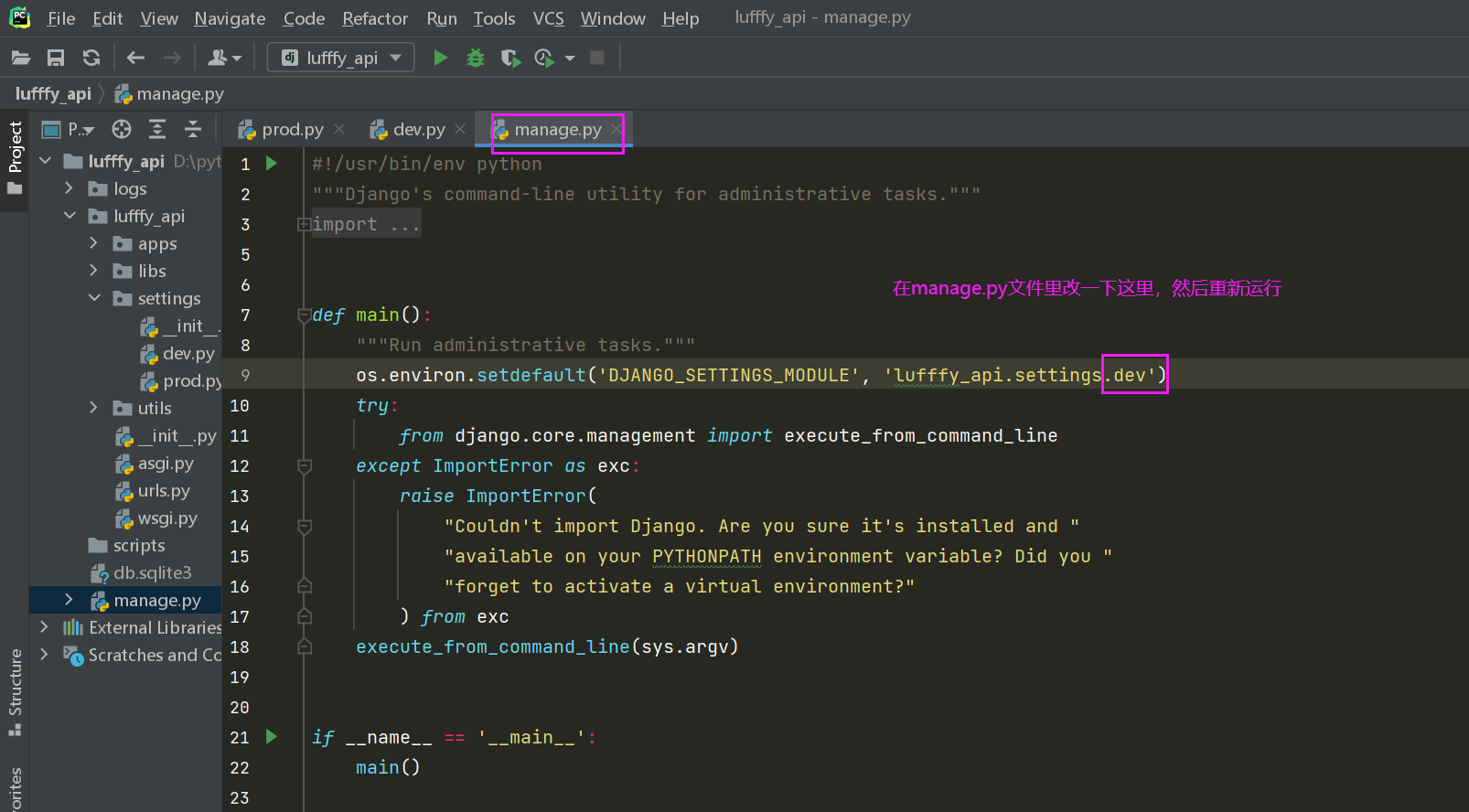
Task: Navigate back with the left arrow
Action: (136, 58)
